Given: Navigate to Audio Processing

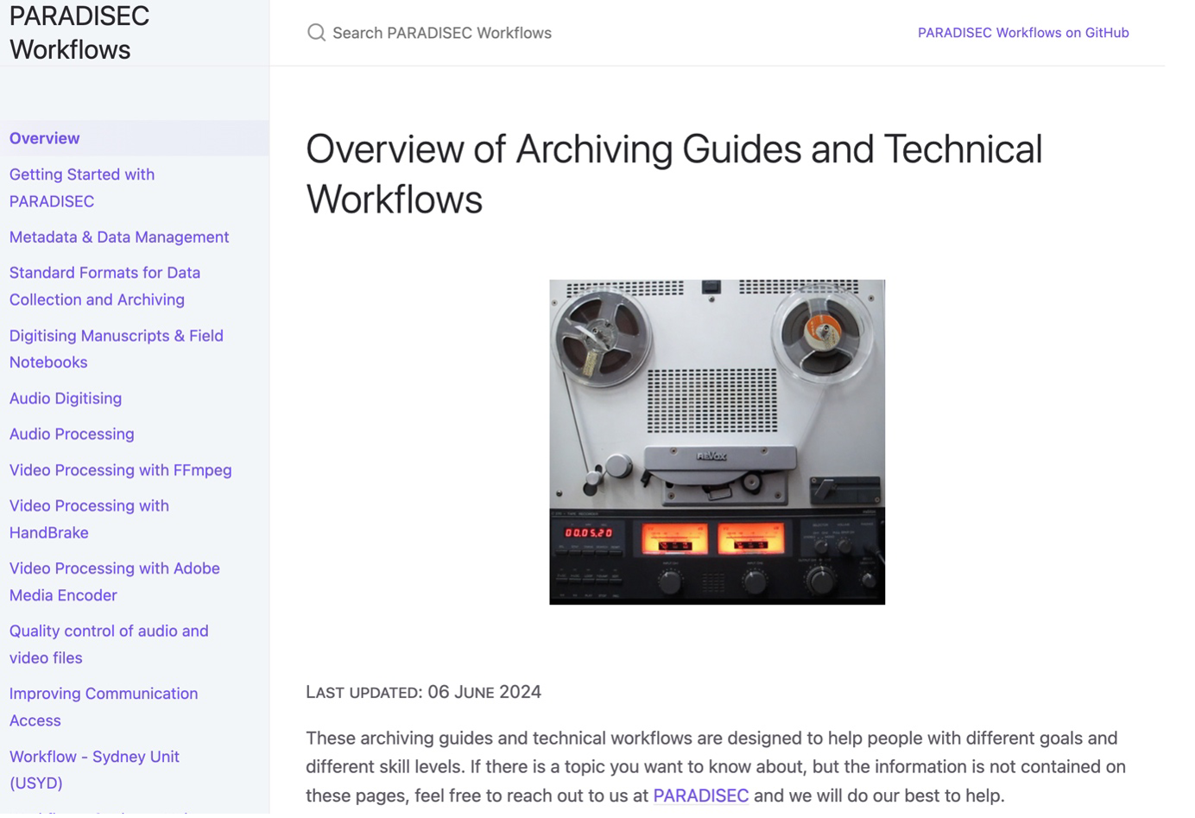Looking at the screenshot, I should click(x=72, y=434).
